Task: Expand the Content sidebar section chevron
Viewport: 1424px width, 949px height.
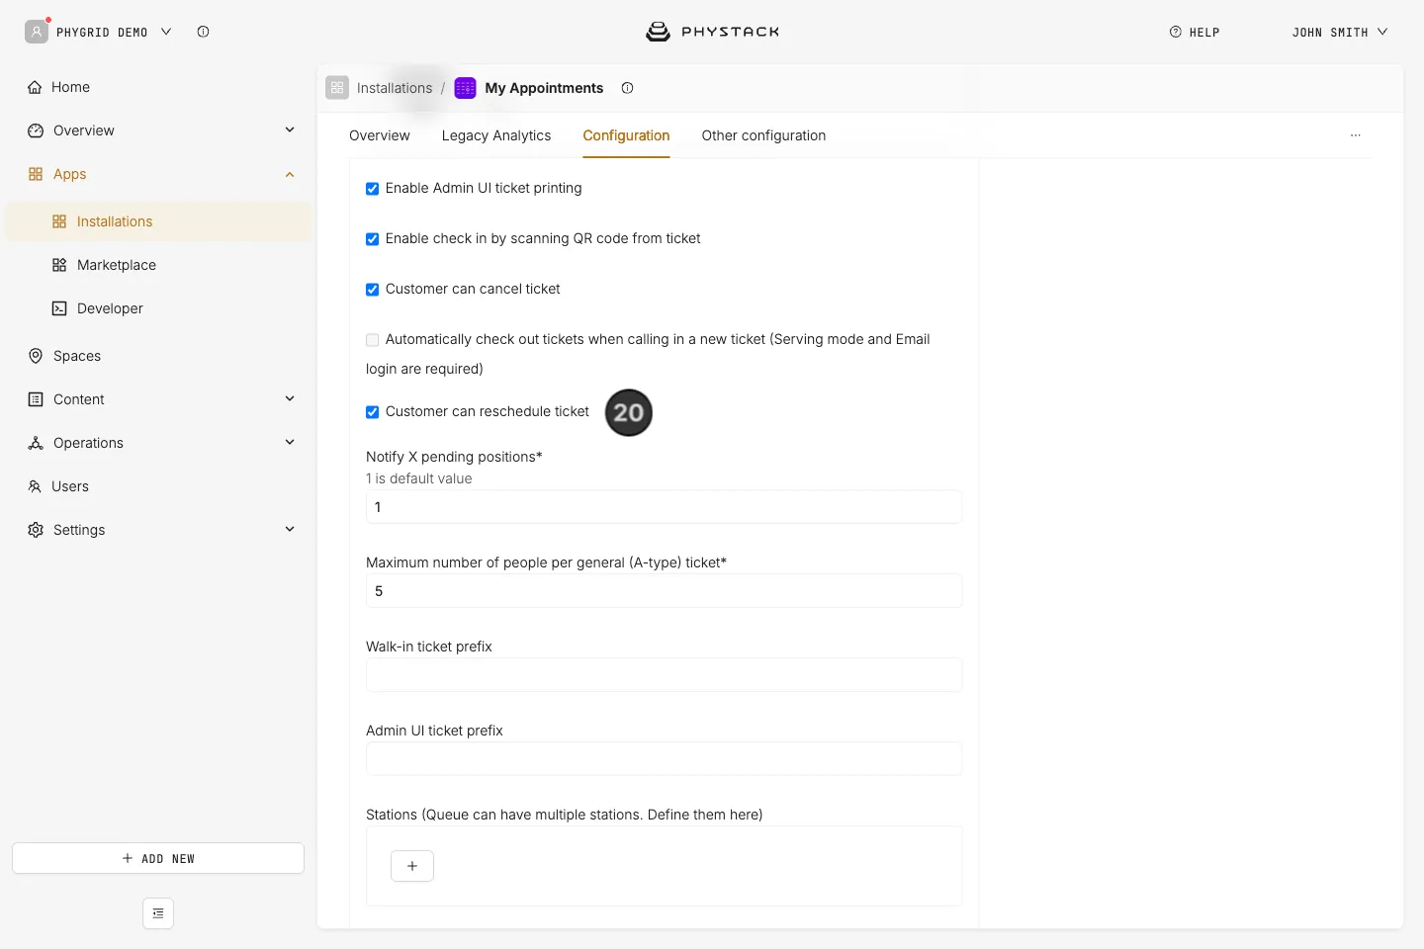Action: tap(290, 399)
